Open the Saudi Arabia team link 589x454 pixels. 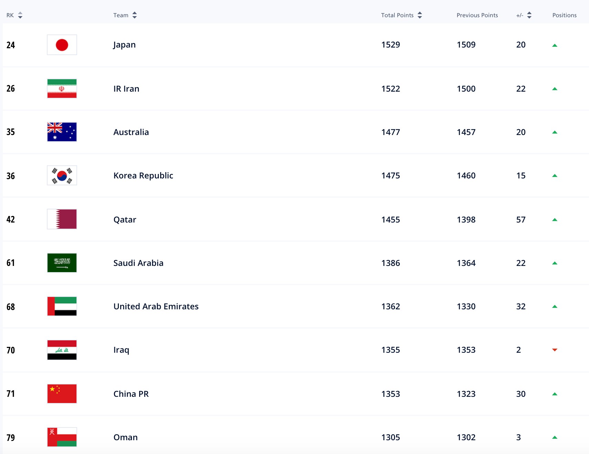click(x=138, y=263)
